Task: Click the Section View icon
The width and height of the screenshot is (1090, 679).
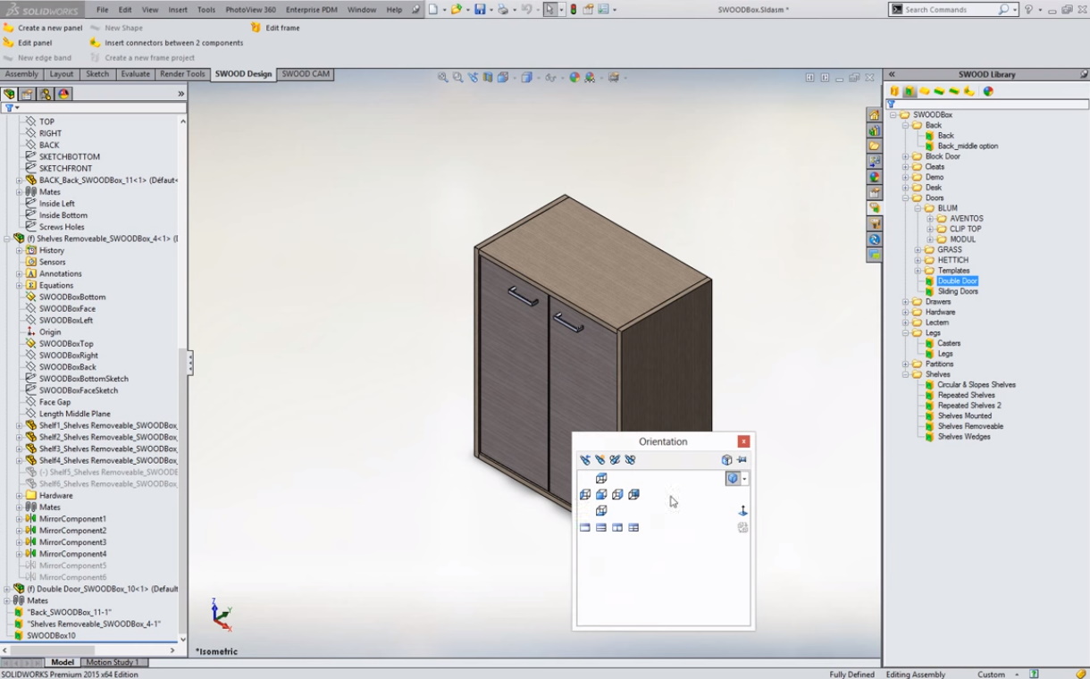Action: click(488, 78)
